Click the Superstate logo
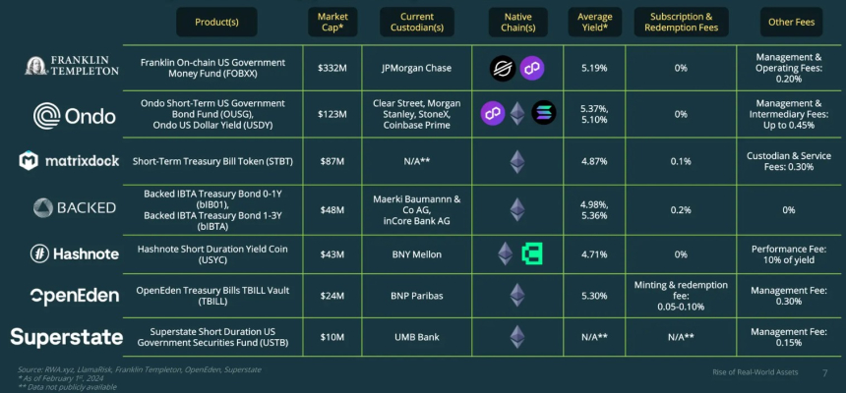 pos(67,337)
